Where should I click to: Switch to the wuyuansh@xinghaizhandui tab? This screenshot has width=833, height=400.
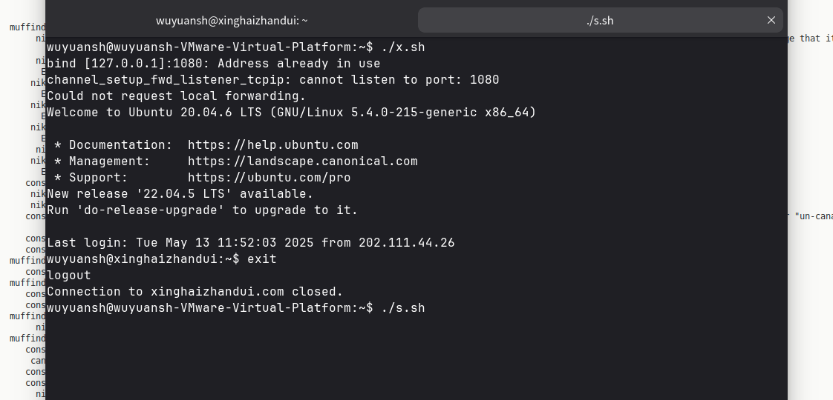232,21
